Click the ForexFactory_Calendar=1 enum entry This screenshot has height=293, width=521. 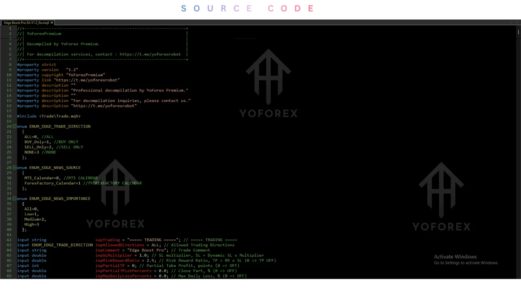click(x=53, y=183)
